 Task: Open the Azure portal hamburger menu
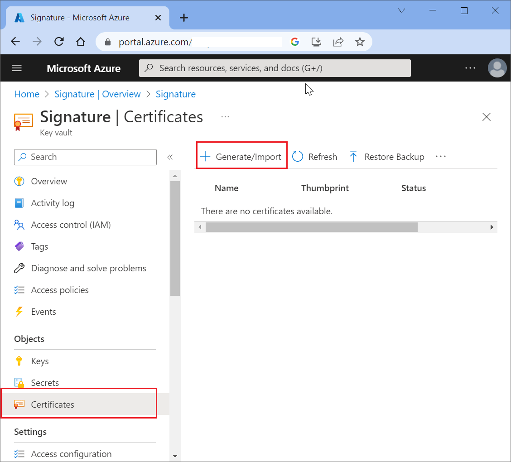17,68
